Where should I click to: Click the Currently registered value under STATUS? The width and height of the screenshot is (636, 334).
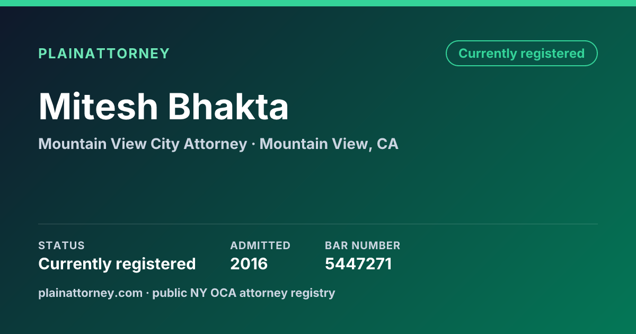[117, 263]
